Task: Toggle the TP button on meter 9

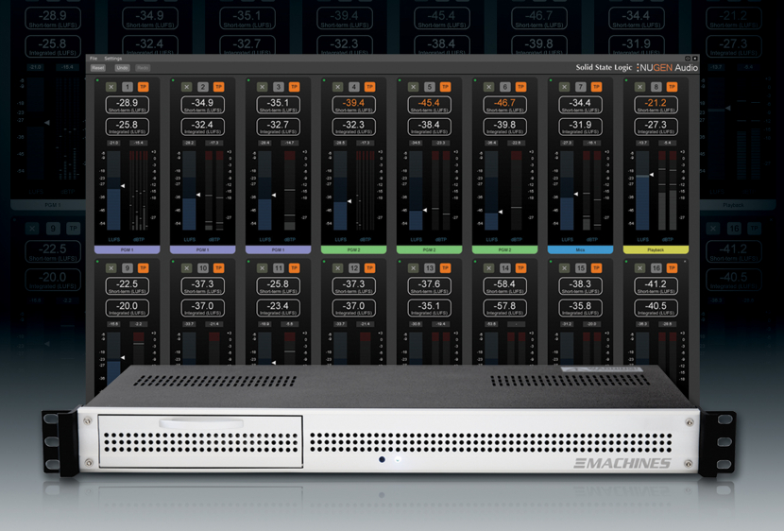Action: [x=144, y=268]
